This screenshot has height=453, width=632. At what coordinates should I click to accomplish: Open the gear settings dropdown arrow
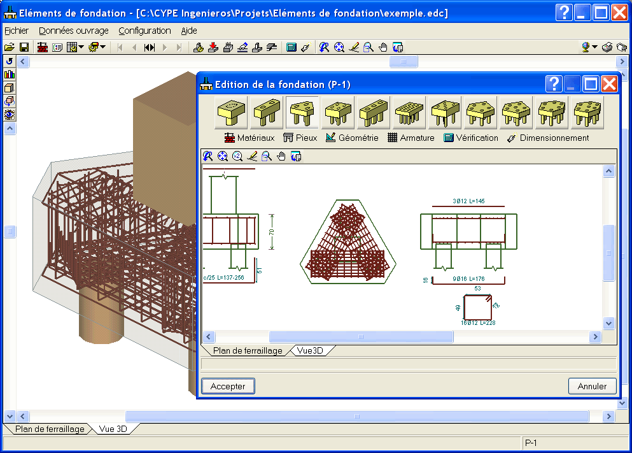(x=102, y=47)
